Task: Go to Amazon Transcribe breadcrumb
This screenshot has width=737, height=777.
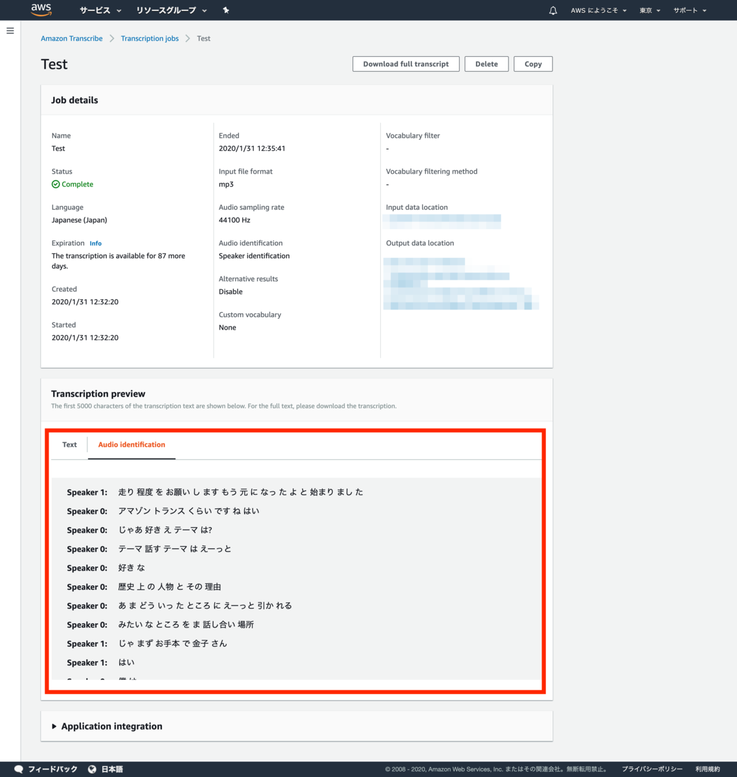Action: (x=72, y=39)
